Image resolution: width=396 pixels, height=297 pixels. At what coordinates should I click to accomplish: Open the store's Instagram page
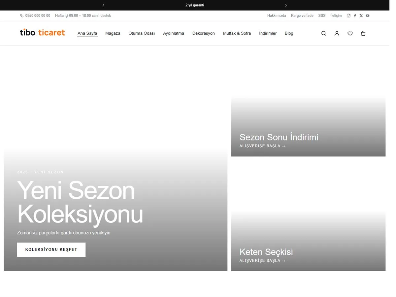point(348,16)
